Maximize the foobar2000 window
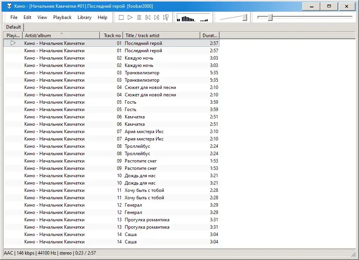The image size is (359, 260). coord(329,6)
